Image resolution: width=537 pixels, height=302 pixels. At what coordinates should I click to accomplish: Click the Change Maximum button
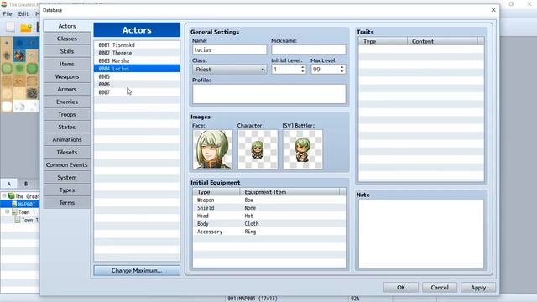point(137,270)
